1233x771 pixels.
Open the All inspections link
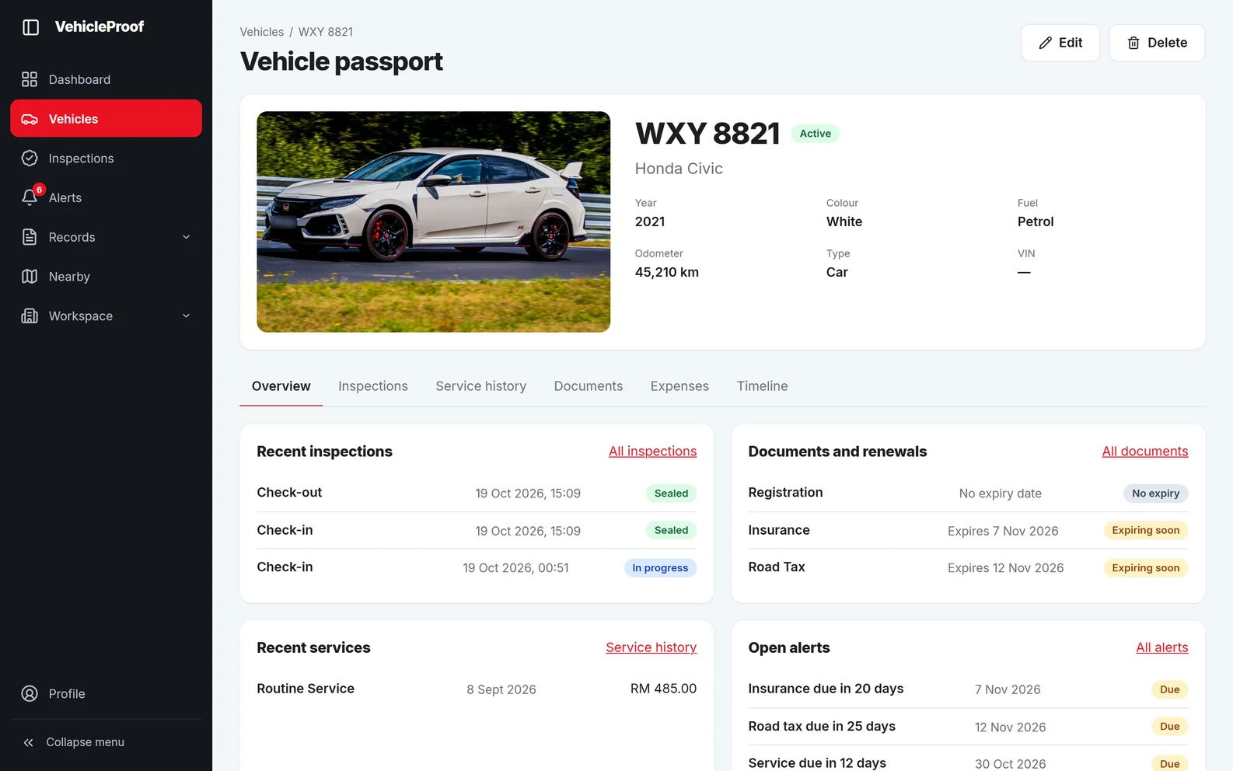[652, 452]
